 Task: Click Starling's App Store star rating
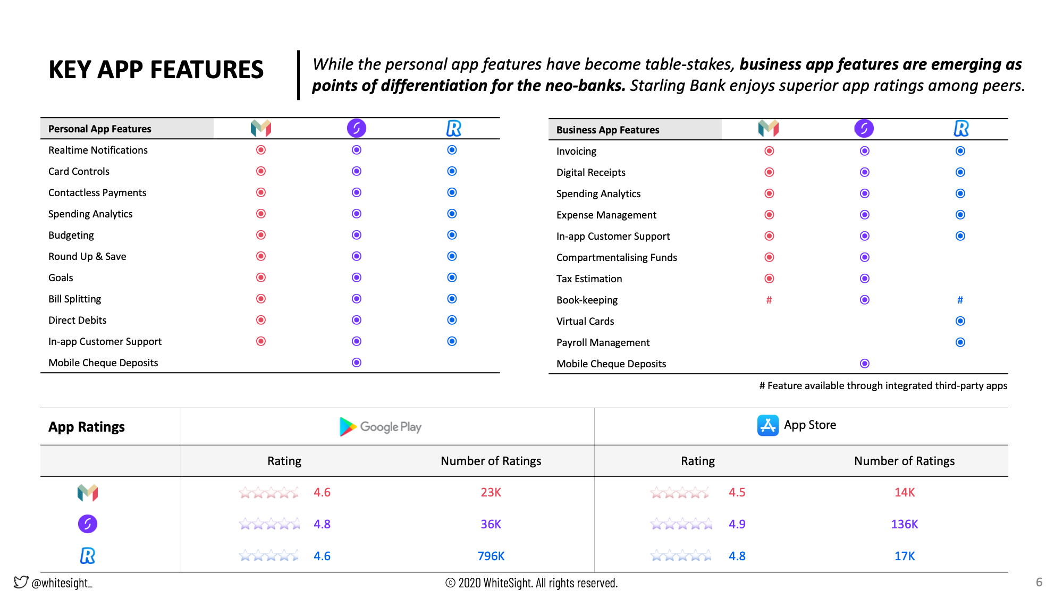point(681,525)
